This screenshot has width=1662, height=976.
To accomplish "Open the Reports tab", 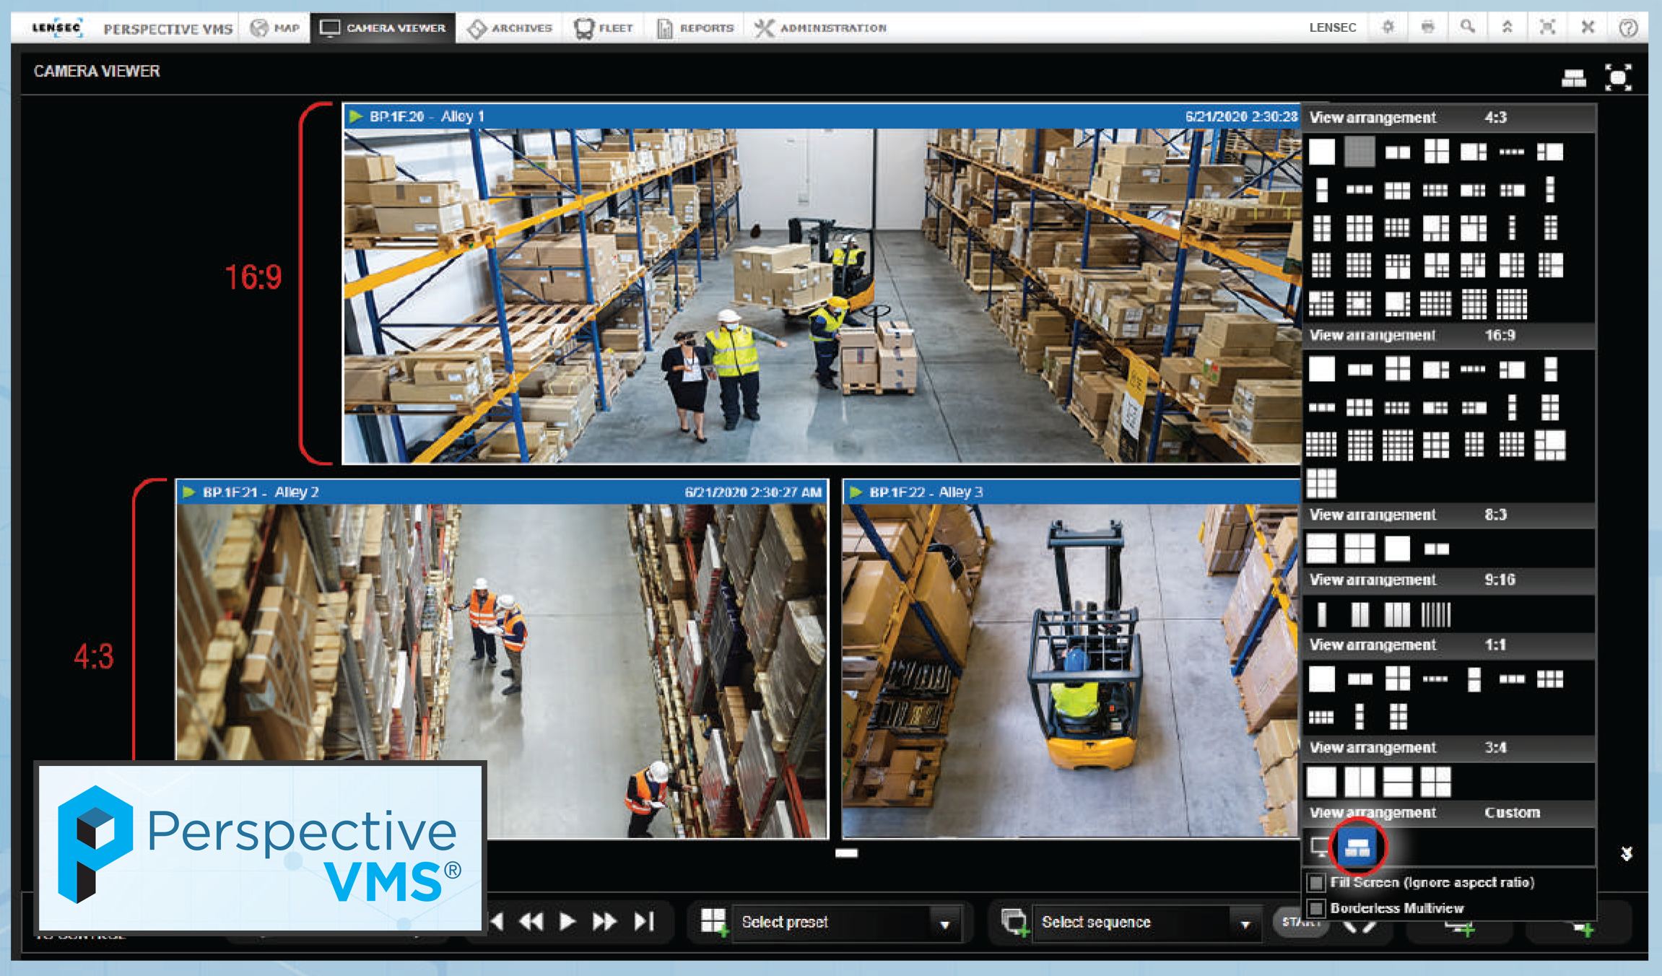I will (696, 28).
